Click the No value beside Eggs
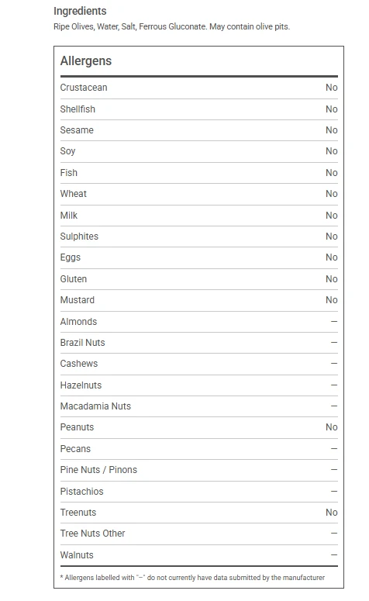 click(x=332, y=257)
